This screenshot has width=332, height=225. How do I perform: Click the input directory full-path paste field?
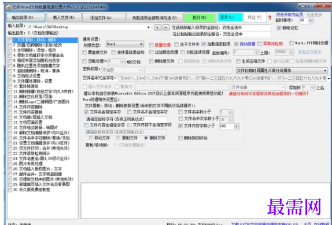pyautogui.click(x=221, y=28)
